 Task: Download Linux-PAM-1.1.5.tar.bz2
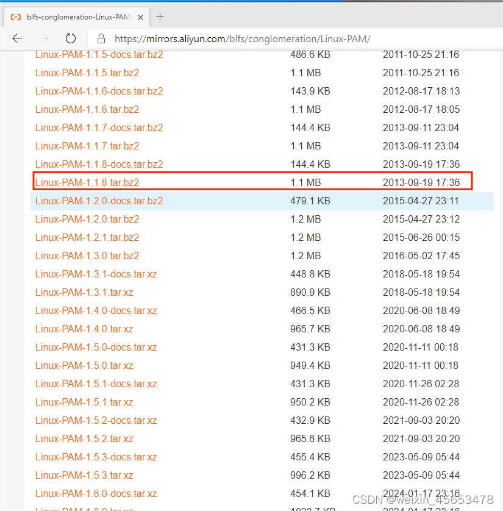click(x=87, y=73)
